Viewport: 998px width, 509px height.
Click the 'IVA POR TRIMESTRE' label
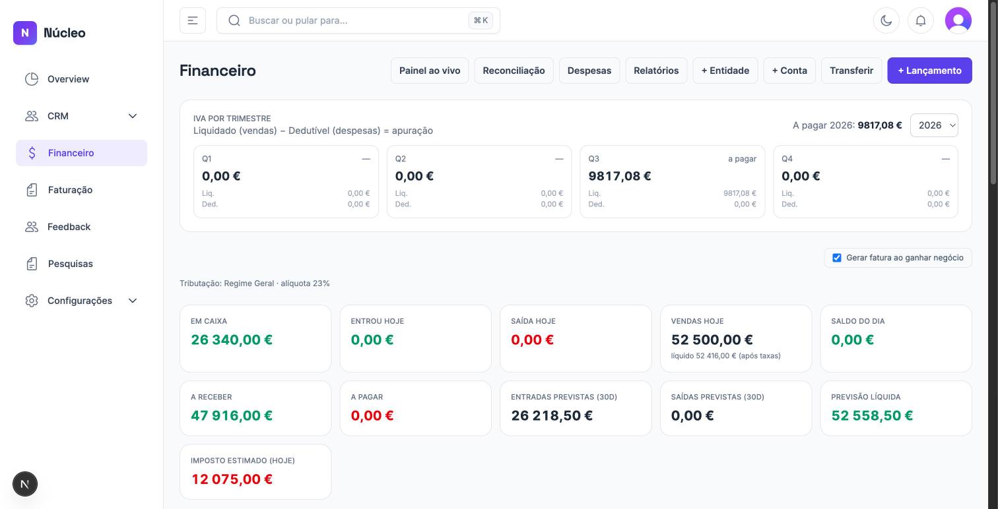(x=232, y=119)
